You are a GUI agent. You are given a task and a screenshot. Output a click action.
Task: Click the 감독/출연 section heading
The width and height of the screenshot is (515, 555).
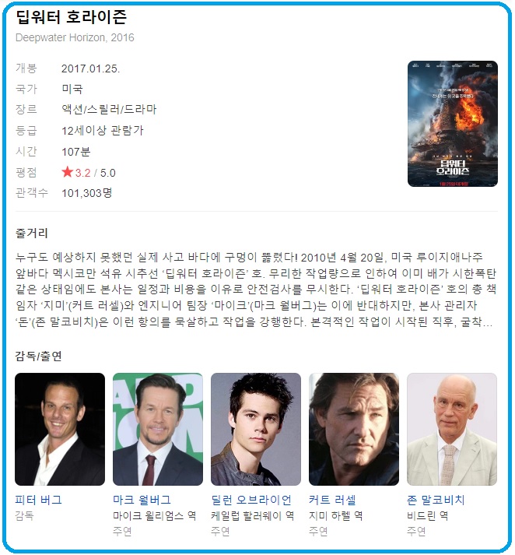point(38,356)
